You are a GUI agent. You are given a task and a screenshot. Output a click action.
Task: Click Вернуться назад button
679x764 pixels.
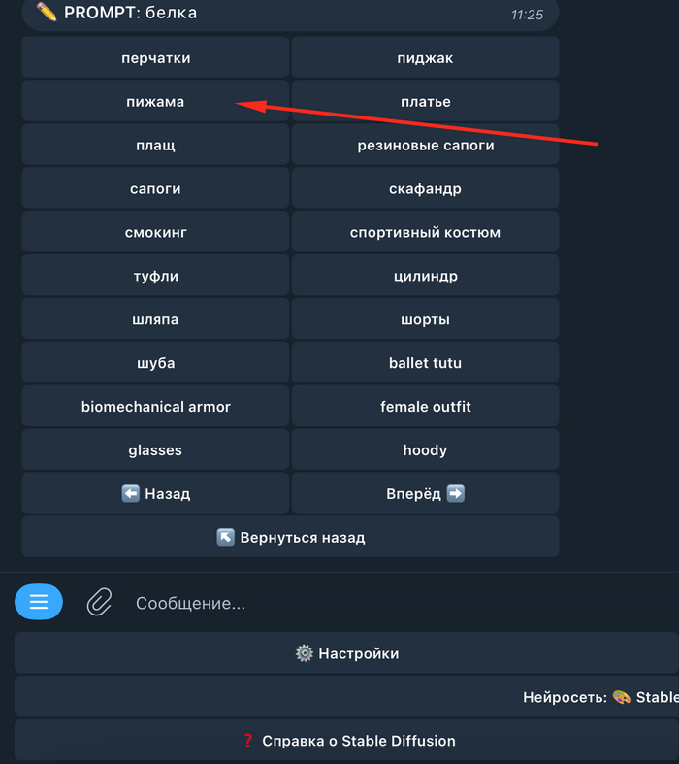(x=290, y=537)
